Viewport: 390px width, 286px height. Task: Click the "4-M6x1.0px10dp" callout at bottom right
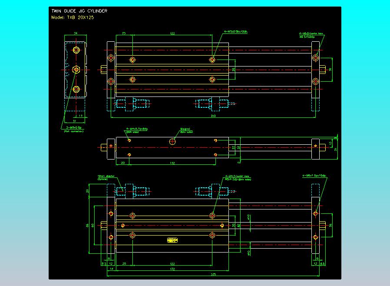pyautogui.click(x=314, y=176)
